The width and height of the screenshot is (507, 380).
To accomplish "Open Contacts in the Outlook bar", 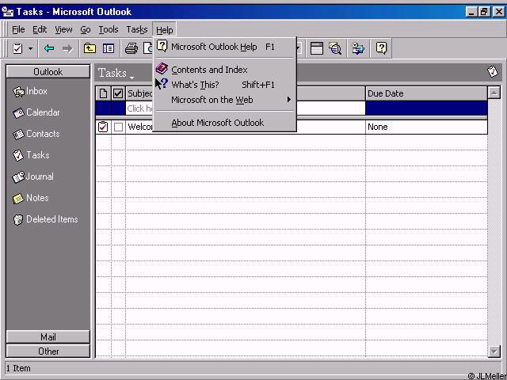I will pyautogui.click(x=36, y=134).
